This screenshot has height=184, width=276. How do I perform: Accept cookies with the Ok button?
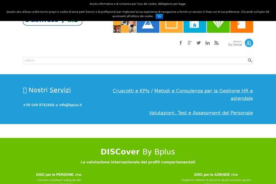(159, 17)
